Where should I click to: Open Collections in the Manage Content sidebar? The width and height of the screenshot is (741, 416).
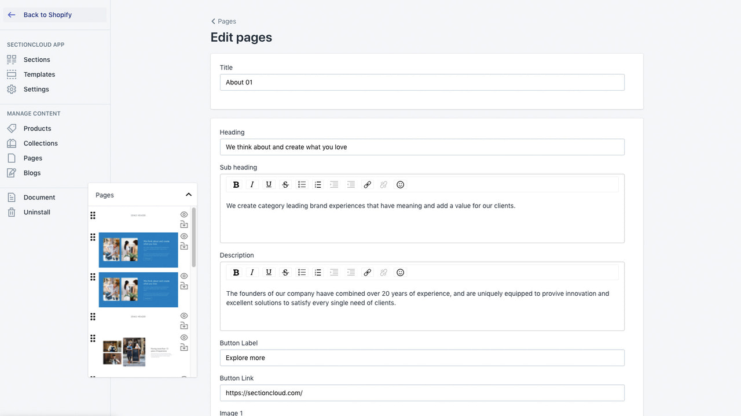point(41,143)
